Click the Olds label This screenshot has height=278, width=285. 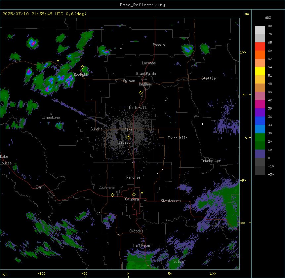coord(128,130)
